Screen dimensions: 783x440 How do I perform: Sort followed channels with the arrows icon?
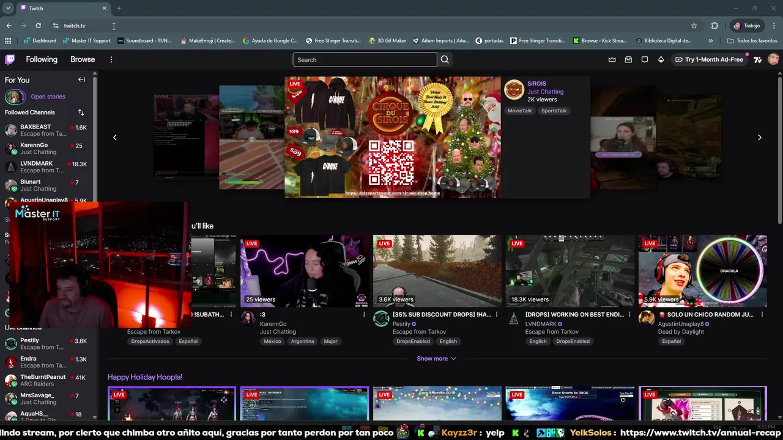[81, 112]
